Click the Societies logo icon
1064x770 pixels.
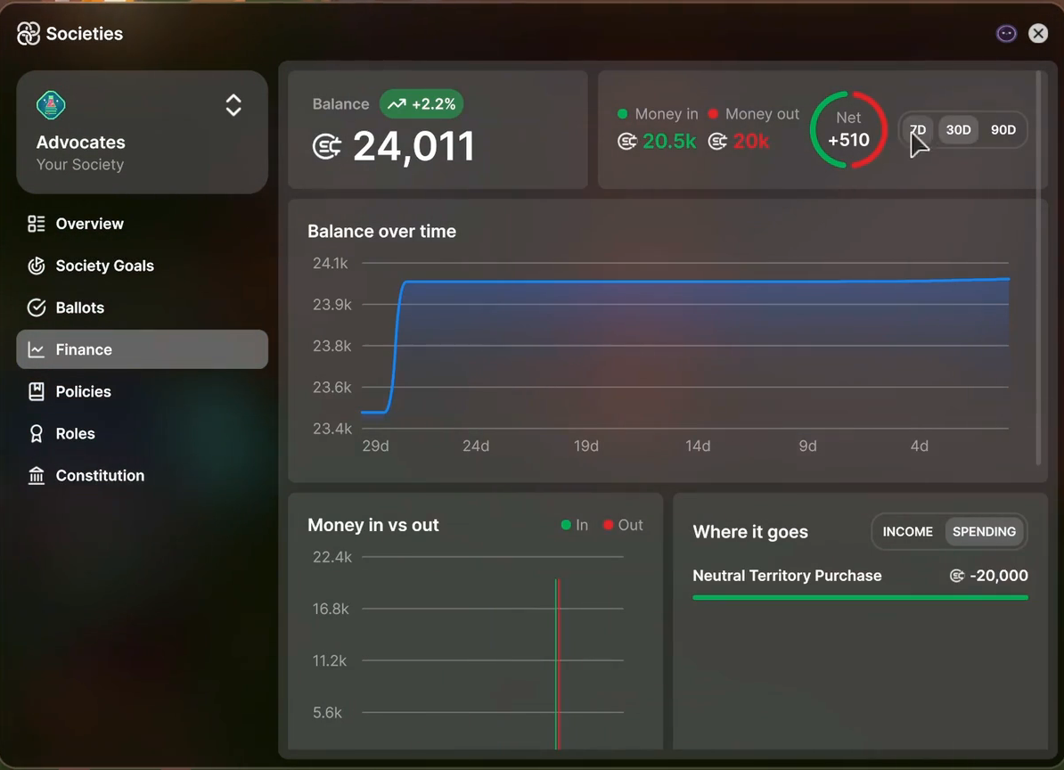(29, 33)
